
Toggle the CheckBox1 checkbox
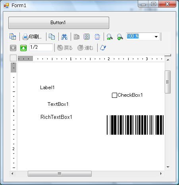click(x=114, y=95)
